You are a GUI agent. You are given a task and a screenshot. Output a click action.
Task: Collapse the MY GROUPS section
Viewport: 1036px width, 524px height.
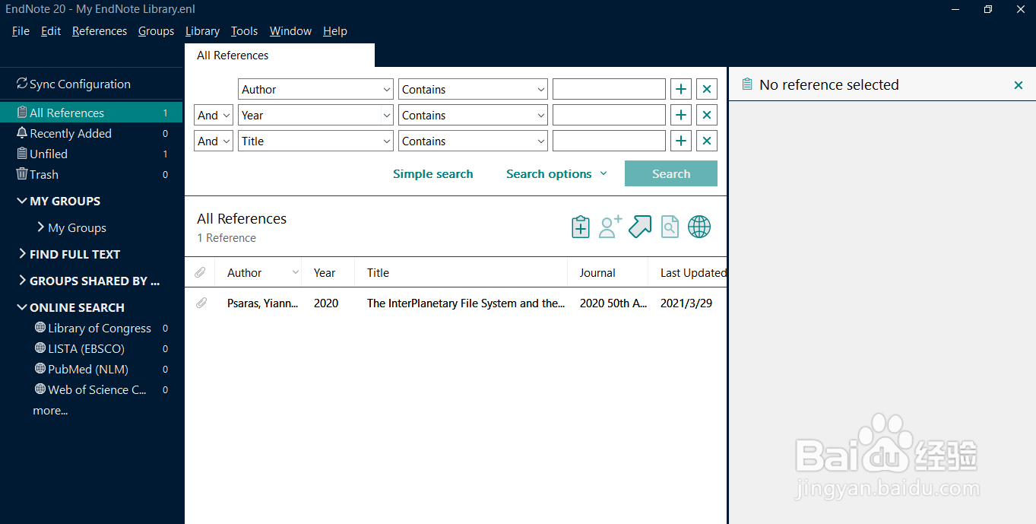[21, 201]
